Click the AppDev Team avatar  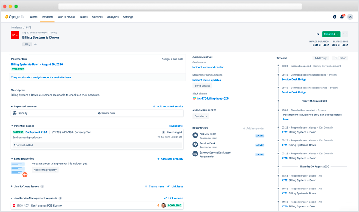point(195,135)
